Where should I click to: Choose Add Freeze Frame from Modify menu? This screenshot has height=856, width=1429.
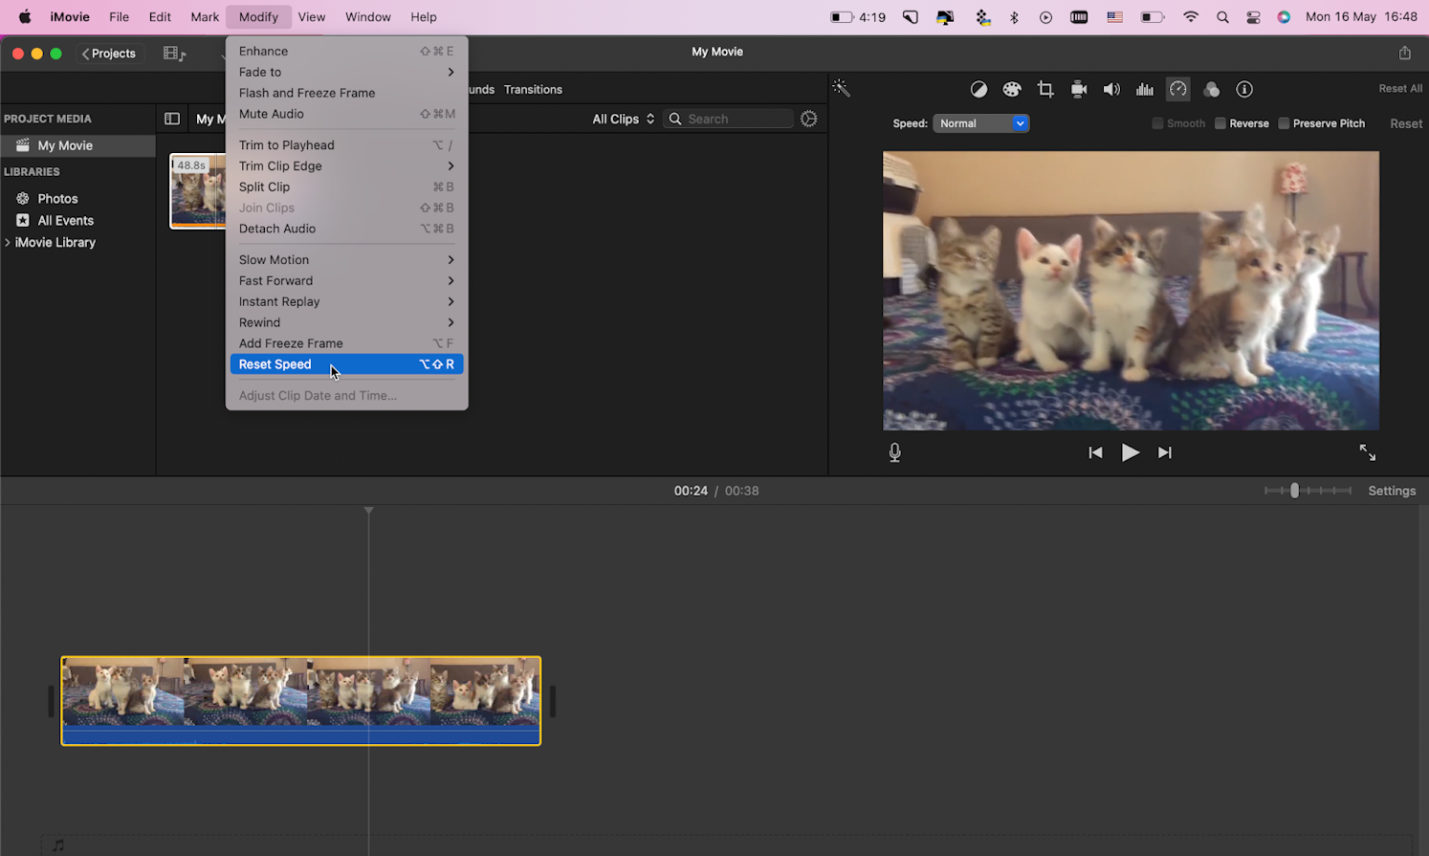point(291,343)
